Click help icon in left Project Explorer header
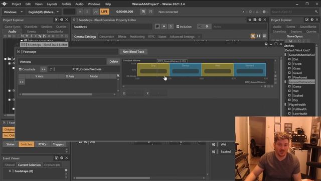 coord(62,20)
